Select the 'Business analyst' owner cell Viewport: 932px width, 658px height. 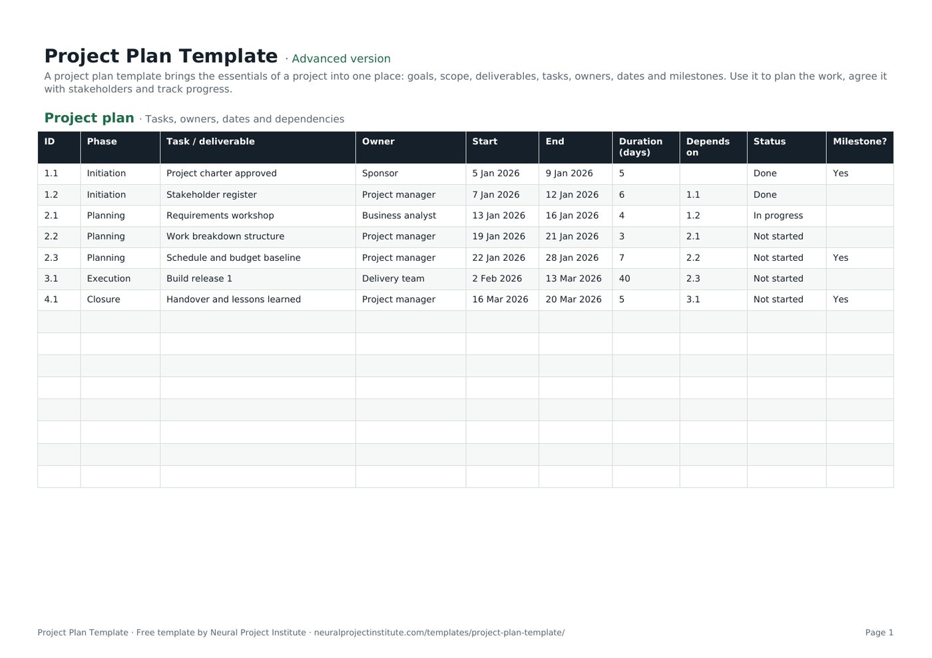coord(411,216)
